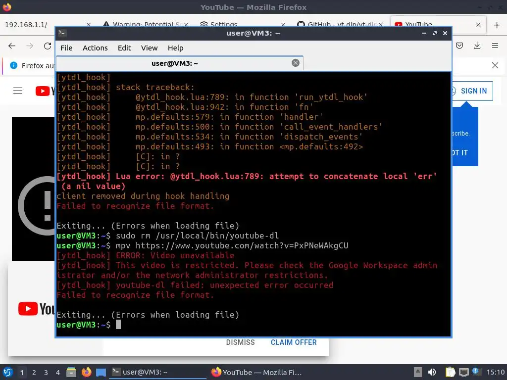The image size is (507, 380).
Task: Open the network status tray icon
Action: tap(463, 372)
